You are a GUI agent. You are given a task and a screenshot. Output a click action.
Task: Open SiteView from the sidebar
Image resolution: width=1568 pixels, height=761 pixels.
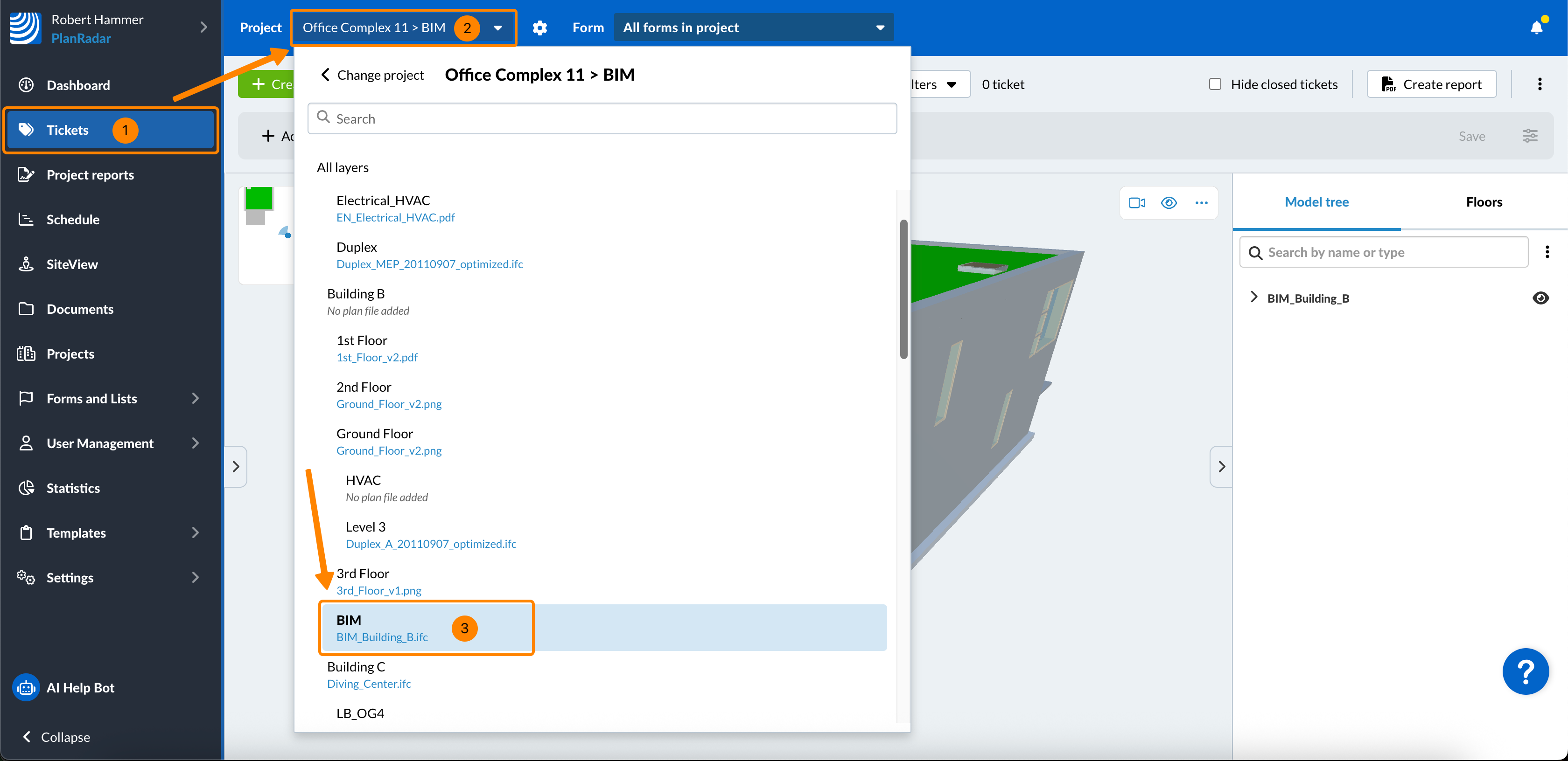pos(72,264)
